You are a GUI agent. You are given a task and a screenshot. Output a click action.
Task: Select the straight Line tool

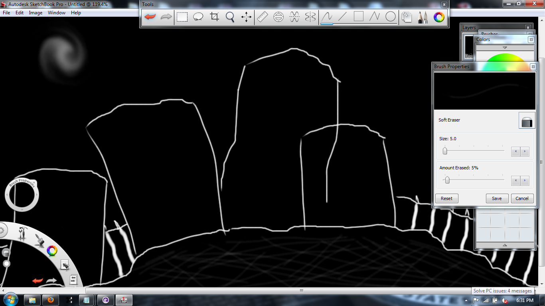[x=343, y=17]
